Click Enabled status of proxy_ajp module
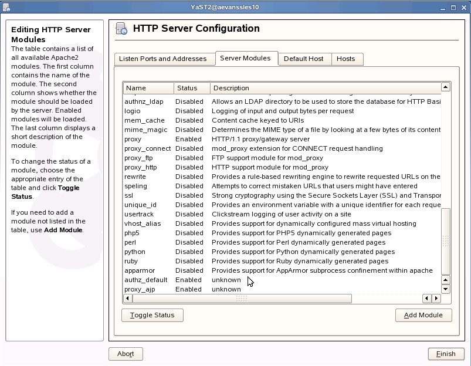Screen dimensions: 471x366 pyautogui.click(x=188, y=289)
